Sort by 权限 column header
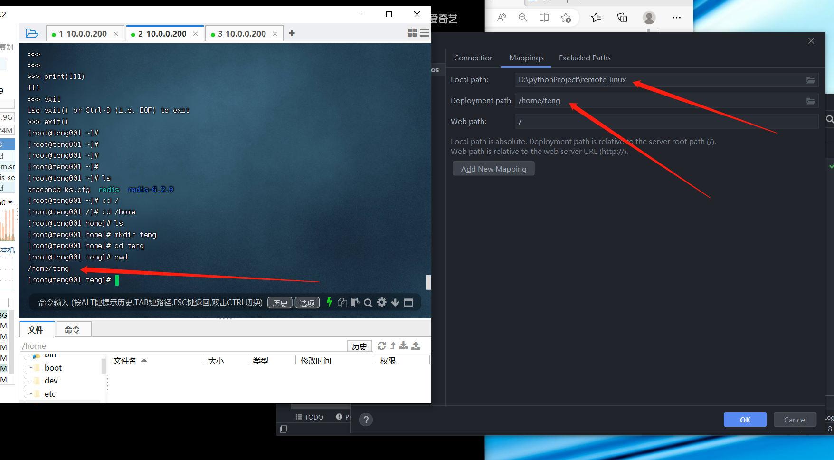 pos(403,361)
